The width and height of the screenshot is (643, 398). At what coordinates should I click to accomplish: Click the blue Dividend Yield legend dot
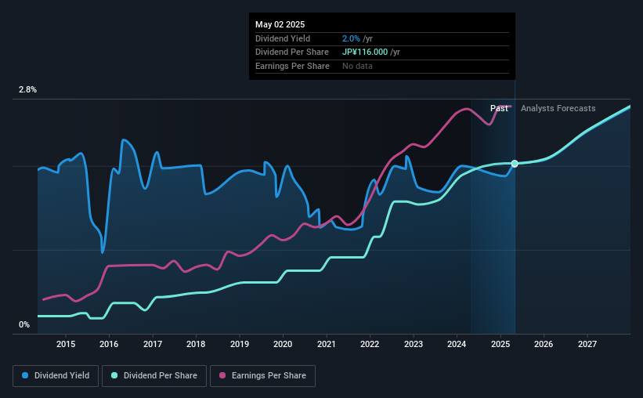(25, 375)
